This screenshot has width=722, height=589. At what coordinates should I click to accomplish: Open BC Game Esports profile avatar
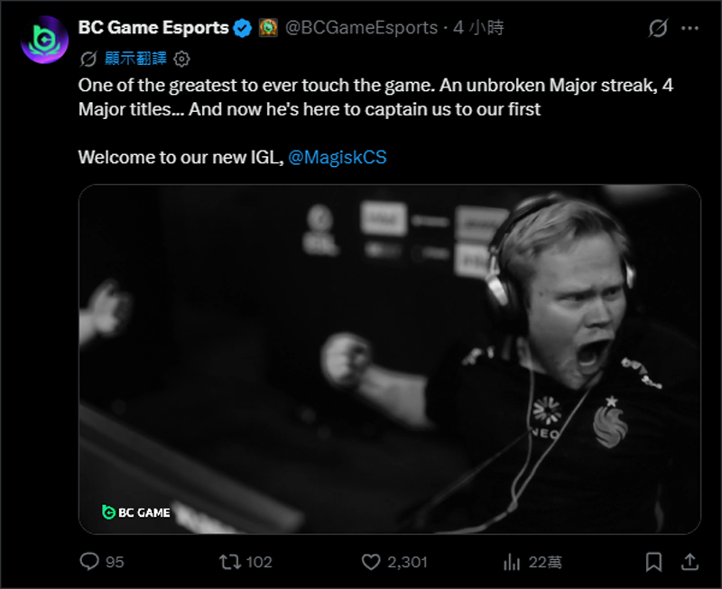click(44, 40)
